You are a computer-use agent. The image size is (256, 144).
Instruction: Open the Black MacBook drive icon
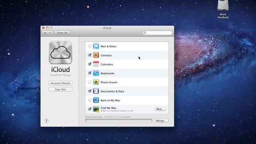coord(223,5)
